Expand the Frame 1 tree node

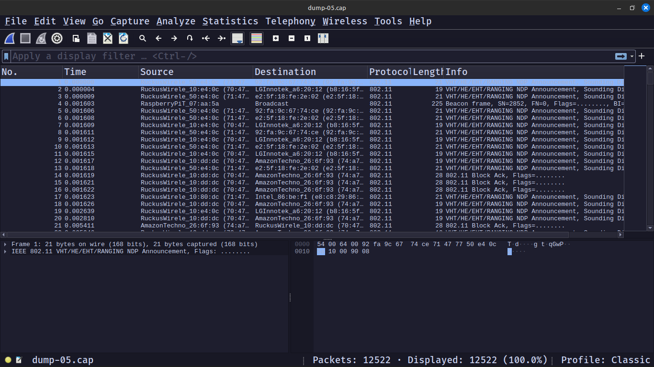click(5, 244)
